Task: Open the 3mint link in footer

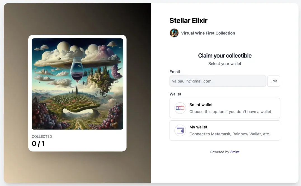Action: click(235, 152)
